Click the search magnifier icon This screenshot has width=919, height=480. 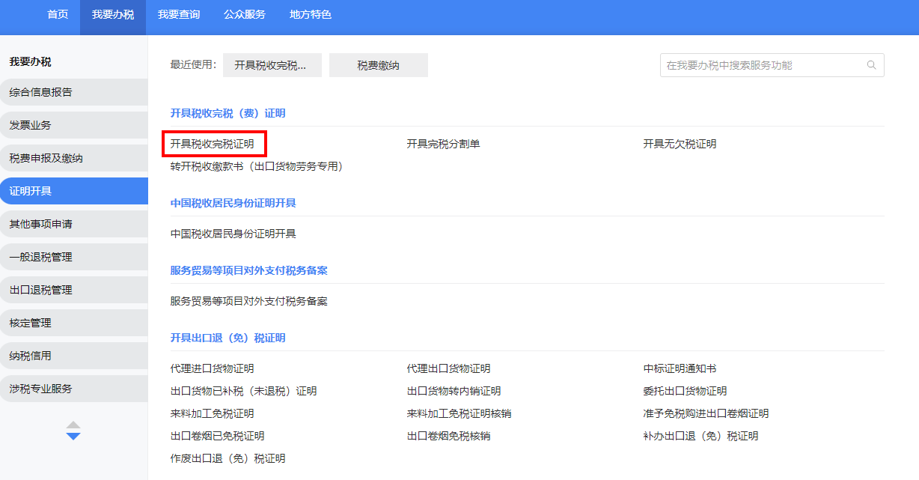(x=871, y=65)
